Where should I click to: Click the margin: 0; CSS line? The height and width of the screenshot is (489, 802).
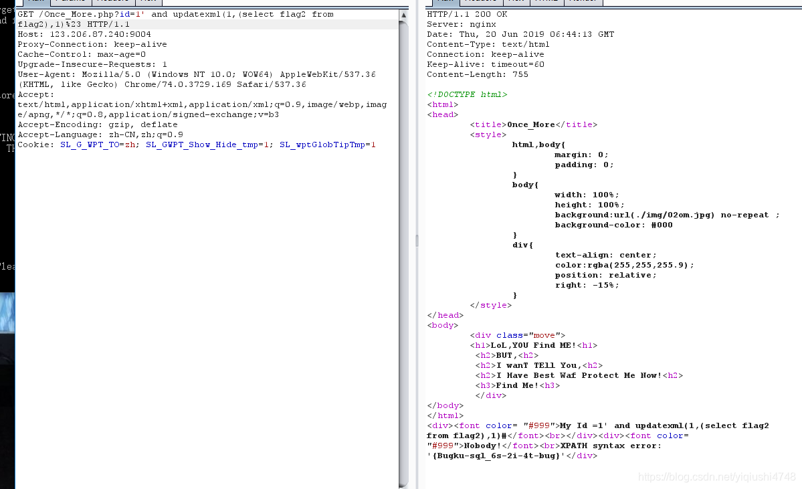[x=581, y=155]
